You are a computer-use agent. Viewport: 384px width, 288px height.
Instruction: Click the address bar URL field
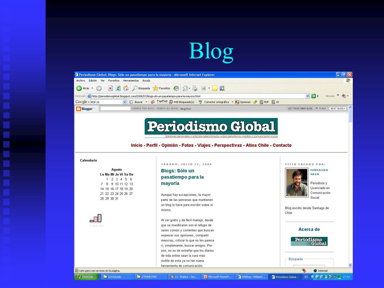(197, 96)
